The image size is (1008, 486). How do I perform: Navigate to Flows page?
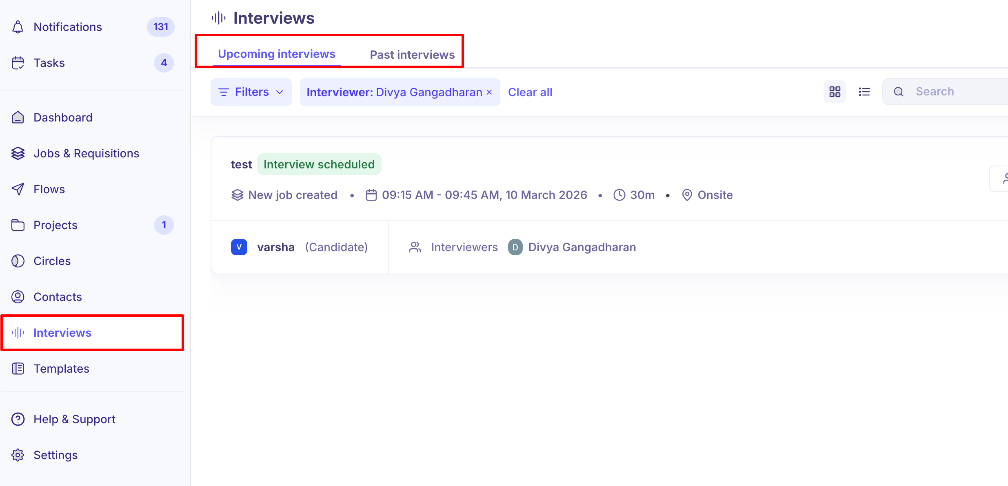[x=49, y=189]
